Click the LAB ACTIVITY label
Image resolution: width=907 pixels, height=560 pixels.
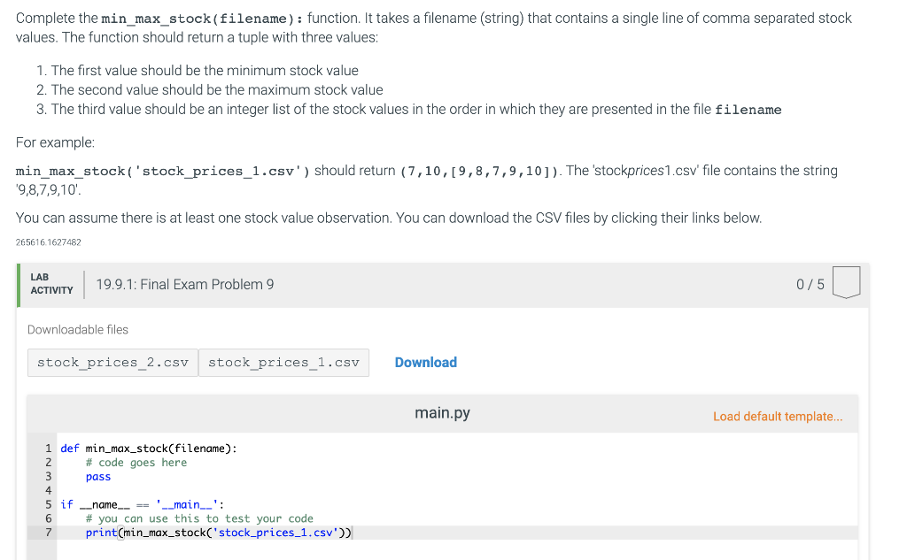pos(51,284)
